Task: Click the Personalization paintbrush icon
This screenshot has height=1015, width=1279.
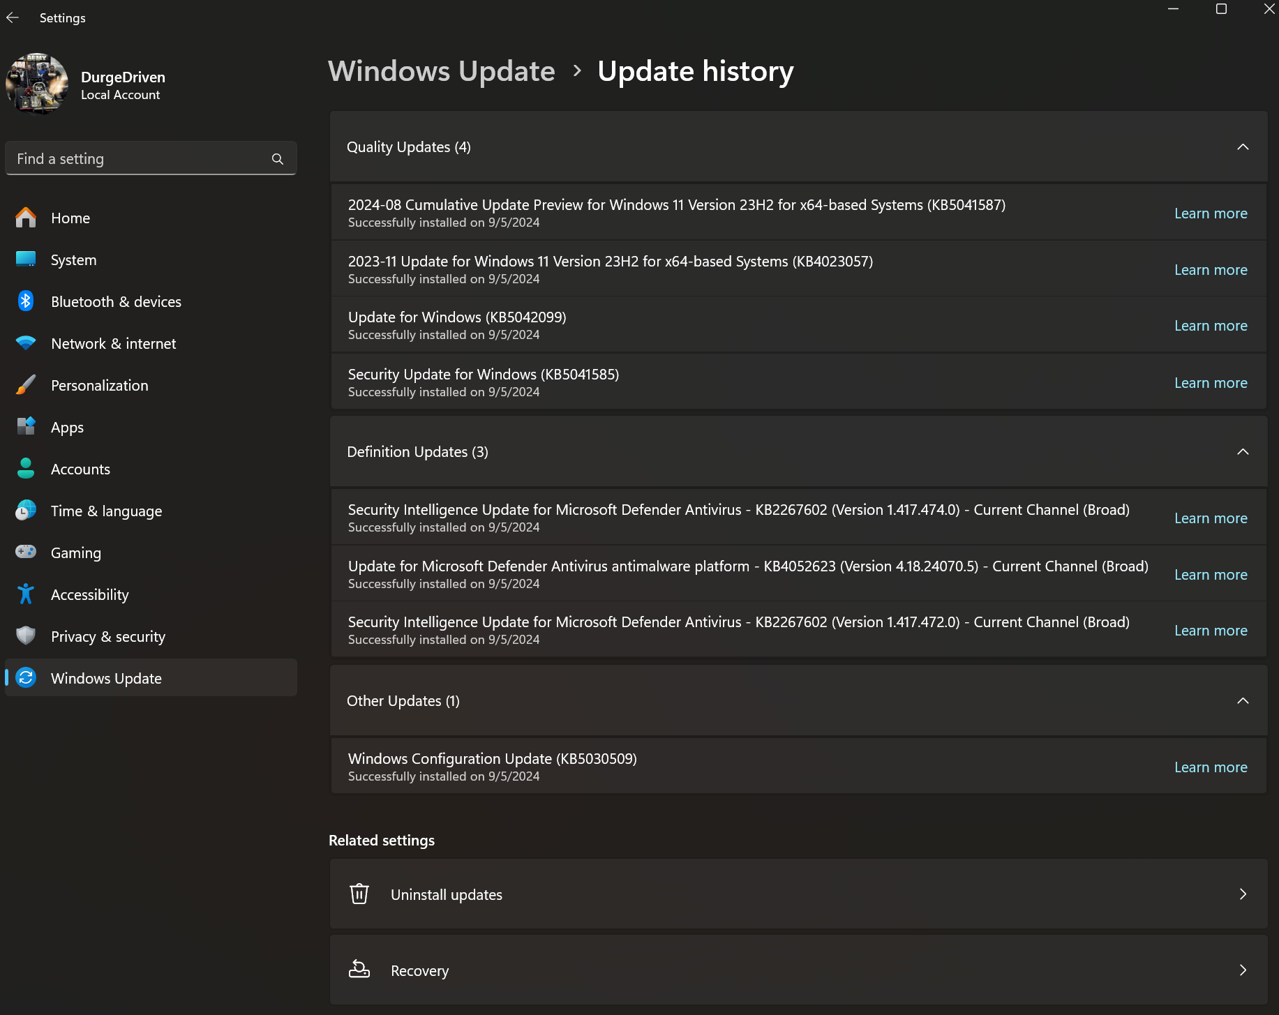Action: pos(26,385)
